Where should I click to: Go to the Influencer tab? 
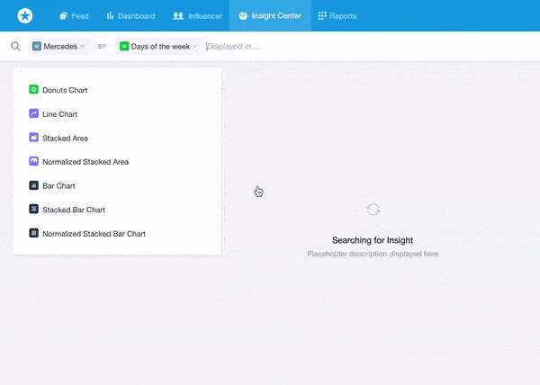(197, 16)
